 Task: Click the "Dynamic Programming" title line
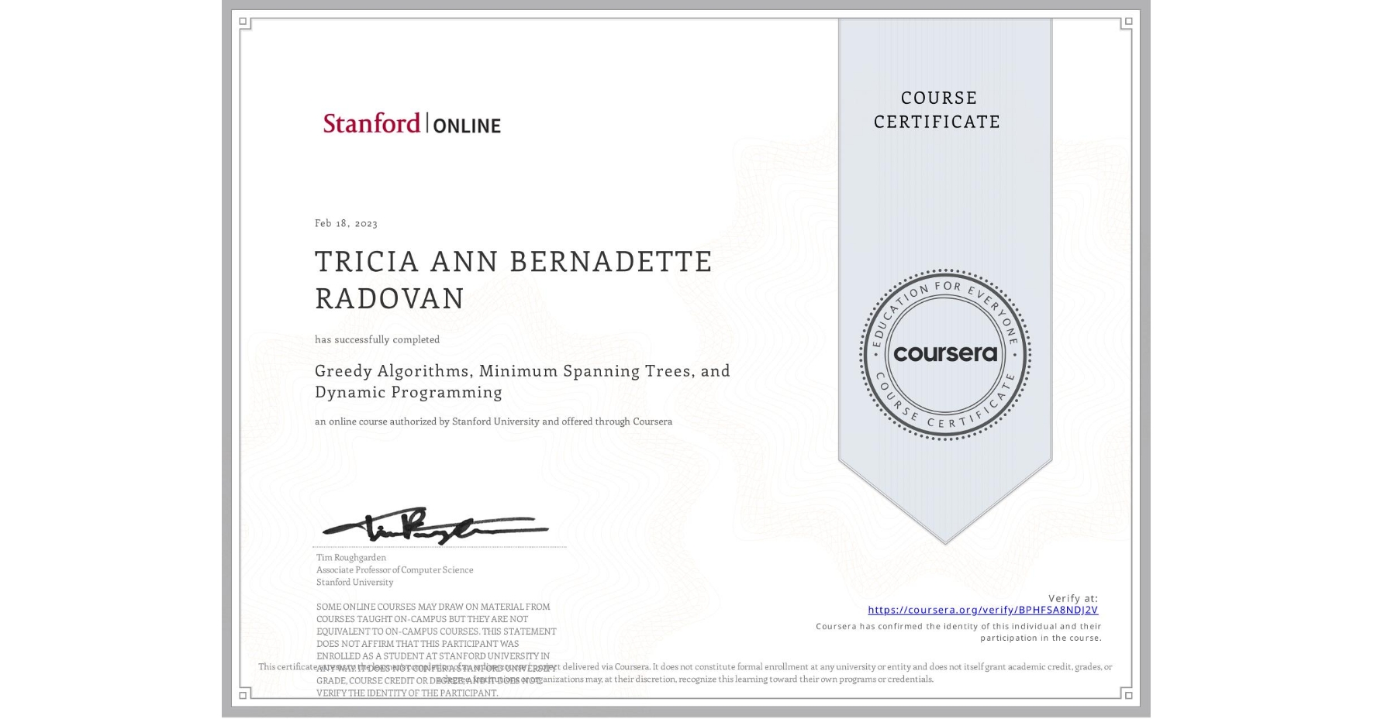tap(409, 392)
